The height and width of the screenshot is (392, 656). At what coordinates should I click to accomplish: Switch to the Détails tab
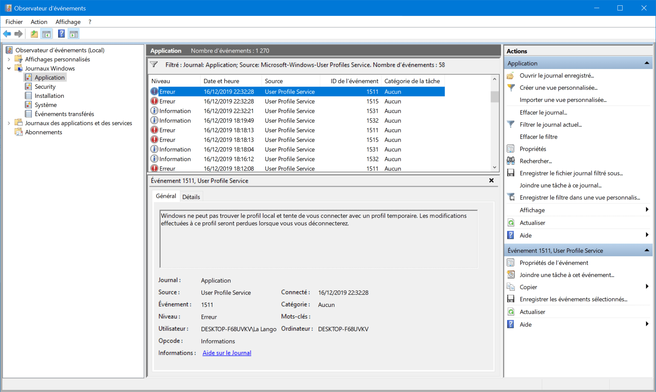[x=191, y=197]
